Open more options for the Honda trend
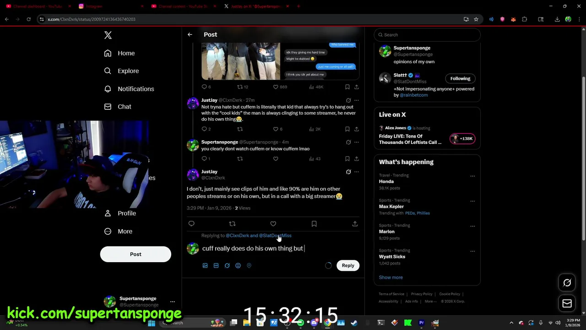586x330 pixels. pyautogui.click(x=472, y=176)
